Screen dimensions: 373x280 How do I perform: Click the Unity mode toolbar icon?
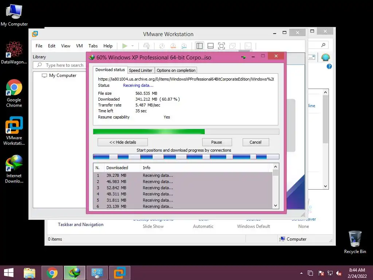click(232, 46)
